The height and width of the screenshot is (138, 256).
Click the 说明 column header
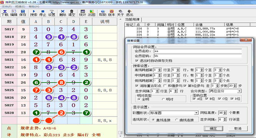(105, 21)
